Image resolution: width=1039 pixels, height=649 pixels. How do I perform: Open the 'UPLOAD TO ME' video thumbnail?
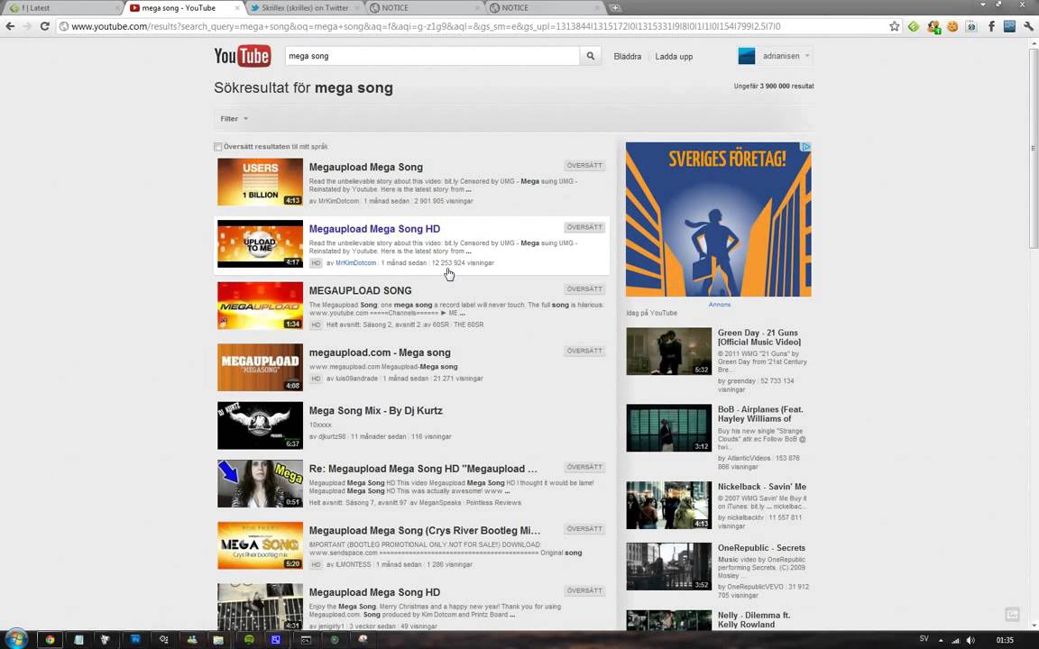click(260, 243)
